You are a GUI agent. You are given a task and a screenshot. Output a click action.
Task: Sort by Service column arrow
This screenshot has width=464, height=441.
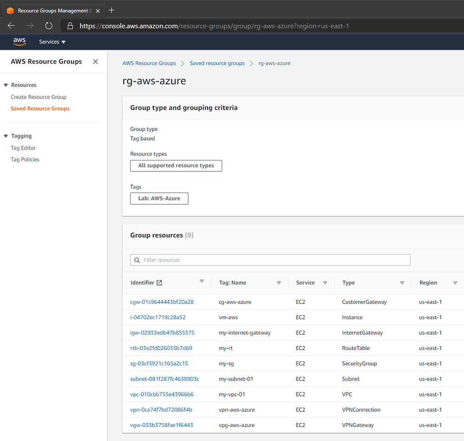(x=325, y=283)
